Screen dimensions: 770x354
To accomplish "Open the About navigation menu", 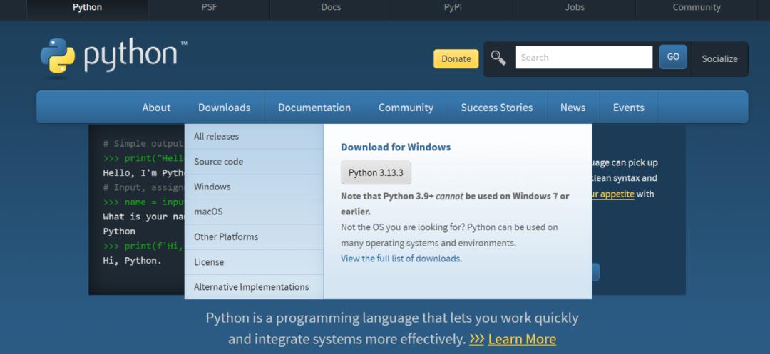I will [x=156, y=108].
